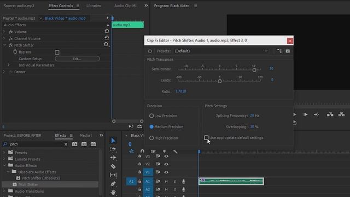Mute track A1
This screenshot has width=350, height=197.
(x=166, y=181)
